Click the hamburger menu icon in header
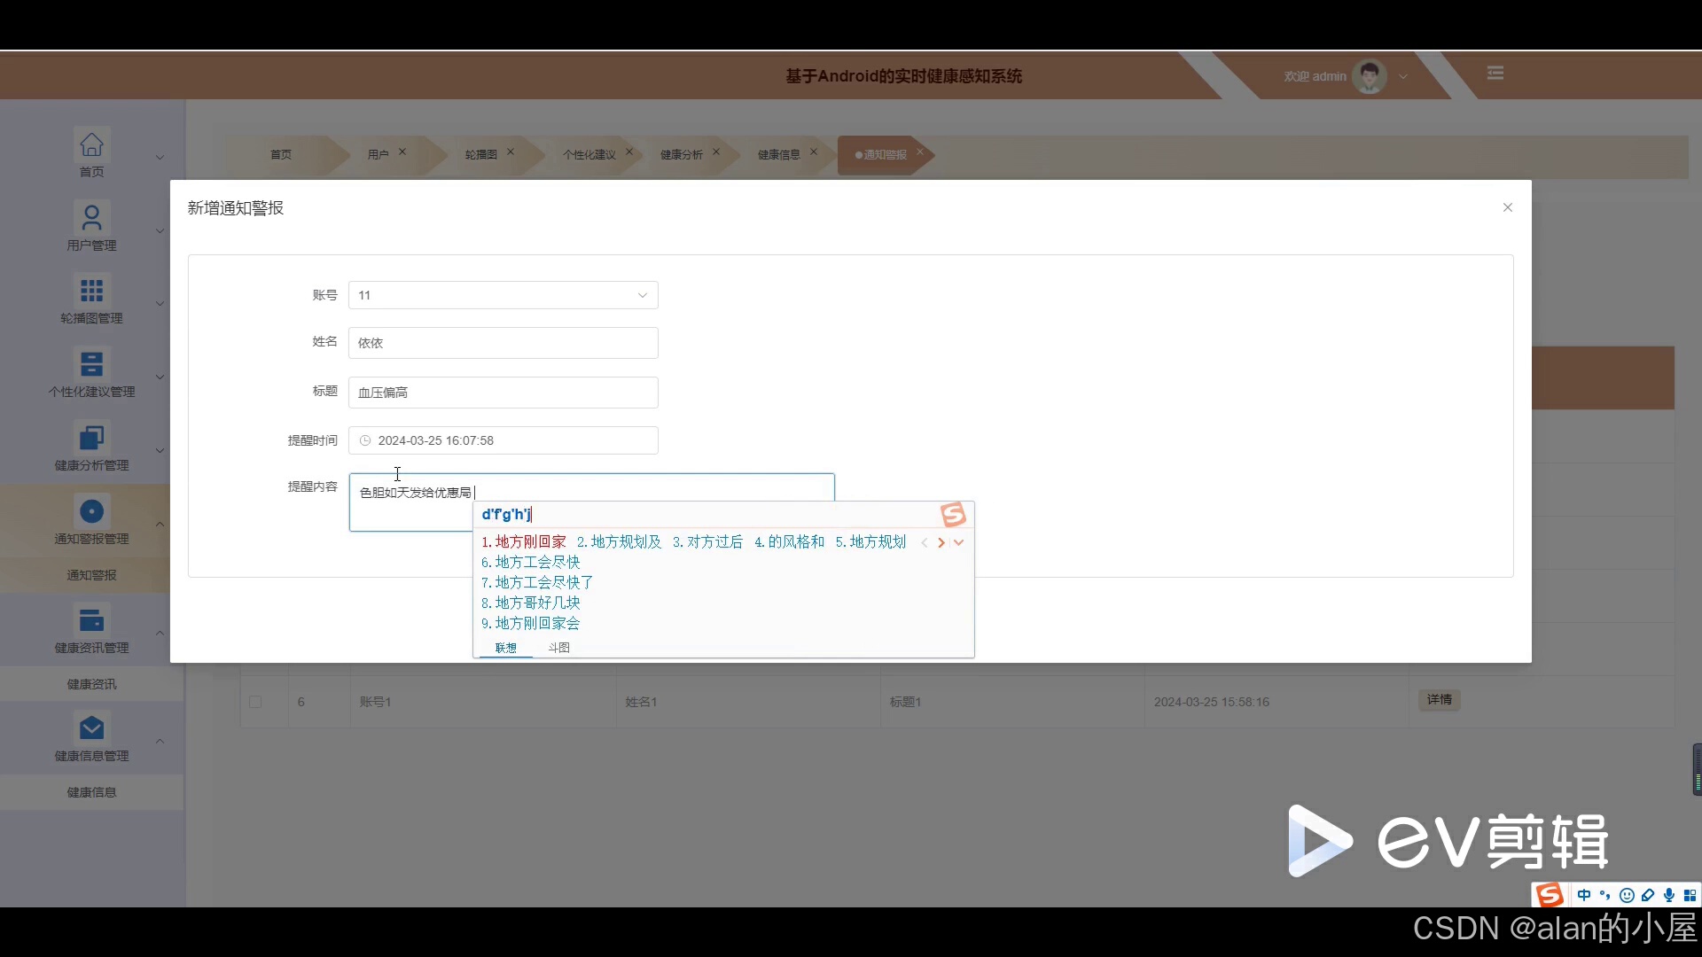1702x957 pixels. 1495,73
